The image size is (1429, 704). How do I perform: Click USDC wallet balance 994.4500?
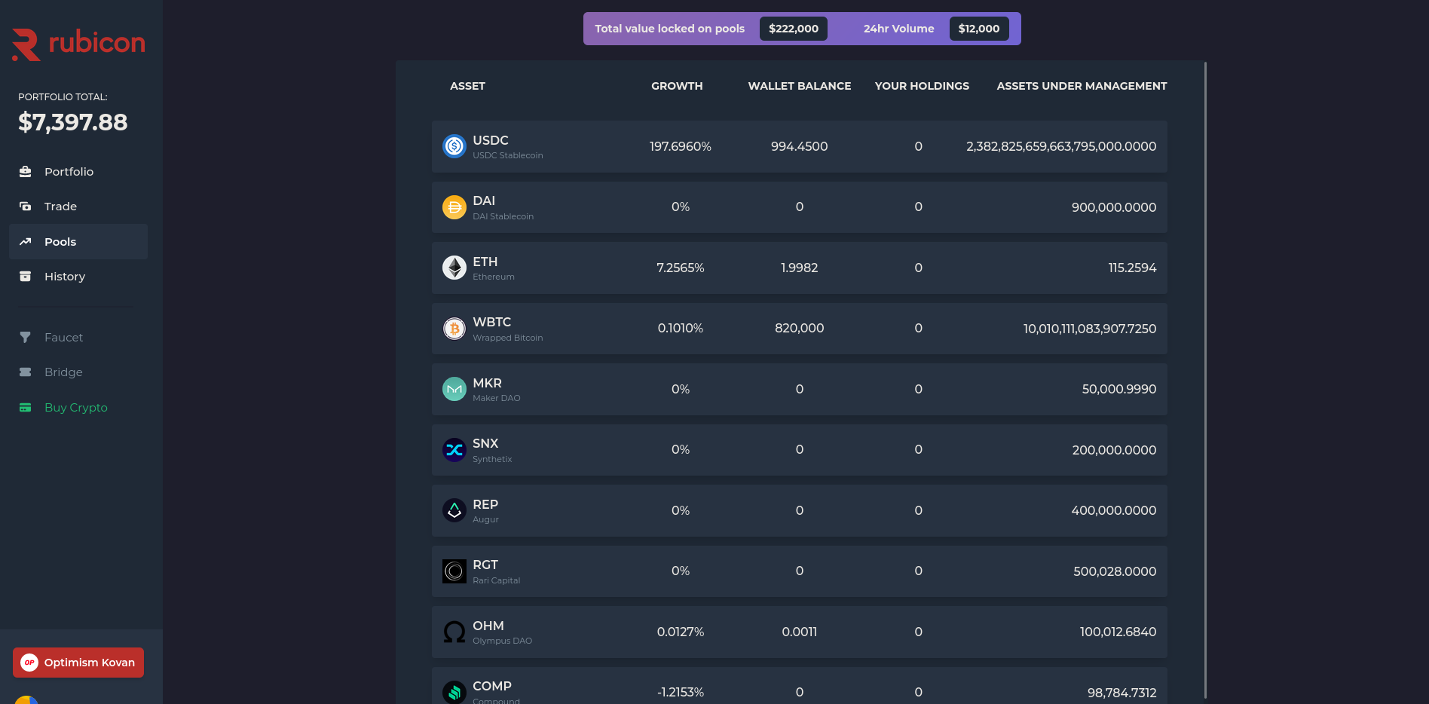tap(800, 146)
